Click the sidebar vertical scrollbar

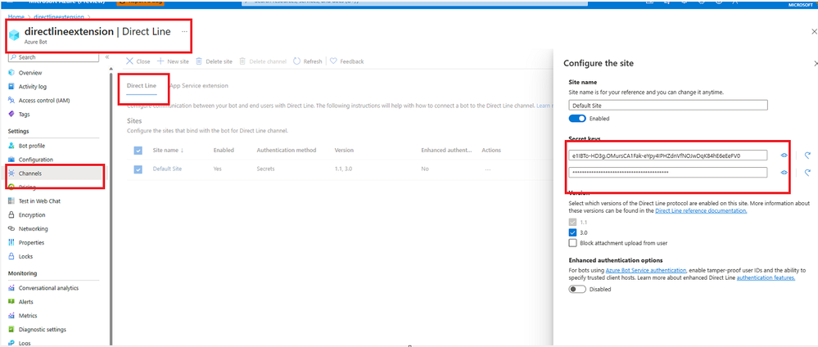click(111, 209)
